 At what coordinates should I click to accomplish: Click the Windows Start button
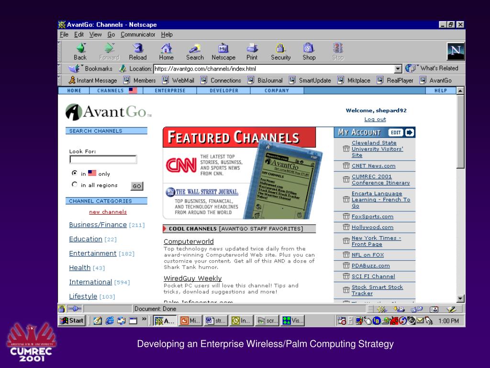tap(72, 321)
